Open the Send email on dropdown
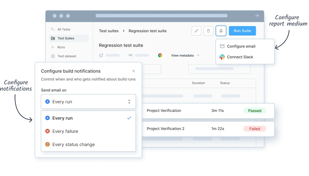309x176 pixels. click(88, 102)
